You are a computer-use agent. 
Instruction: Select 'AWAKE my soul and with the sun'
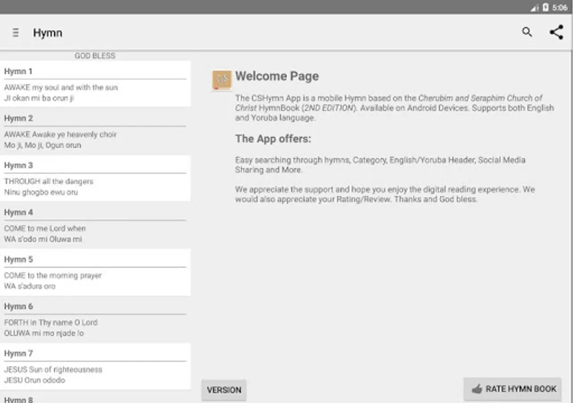[x=61, y=87]
